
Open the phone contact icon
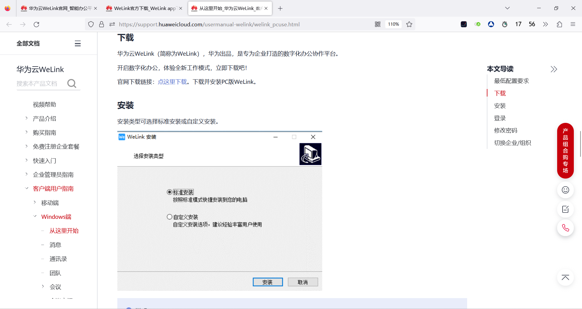[565, 228]
